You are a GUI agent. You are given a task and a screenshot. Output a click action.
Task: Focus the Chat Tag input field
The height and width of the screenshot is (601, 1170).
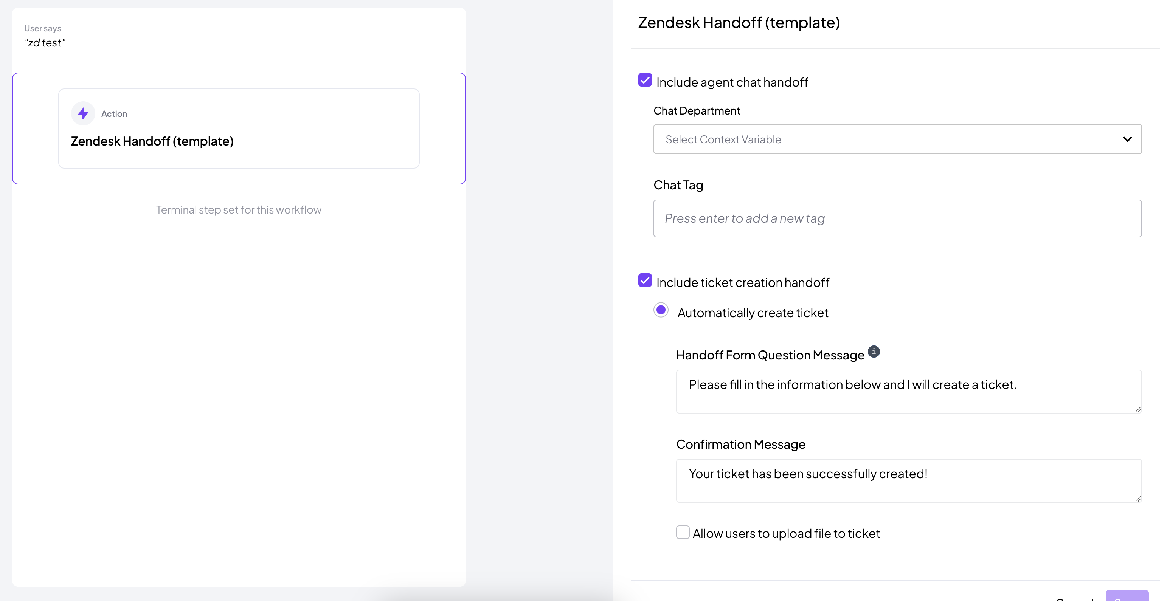pyautogui.click(x=897, y=218)
